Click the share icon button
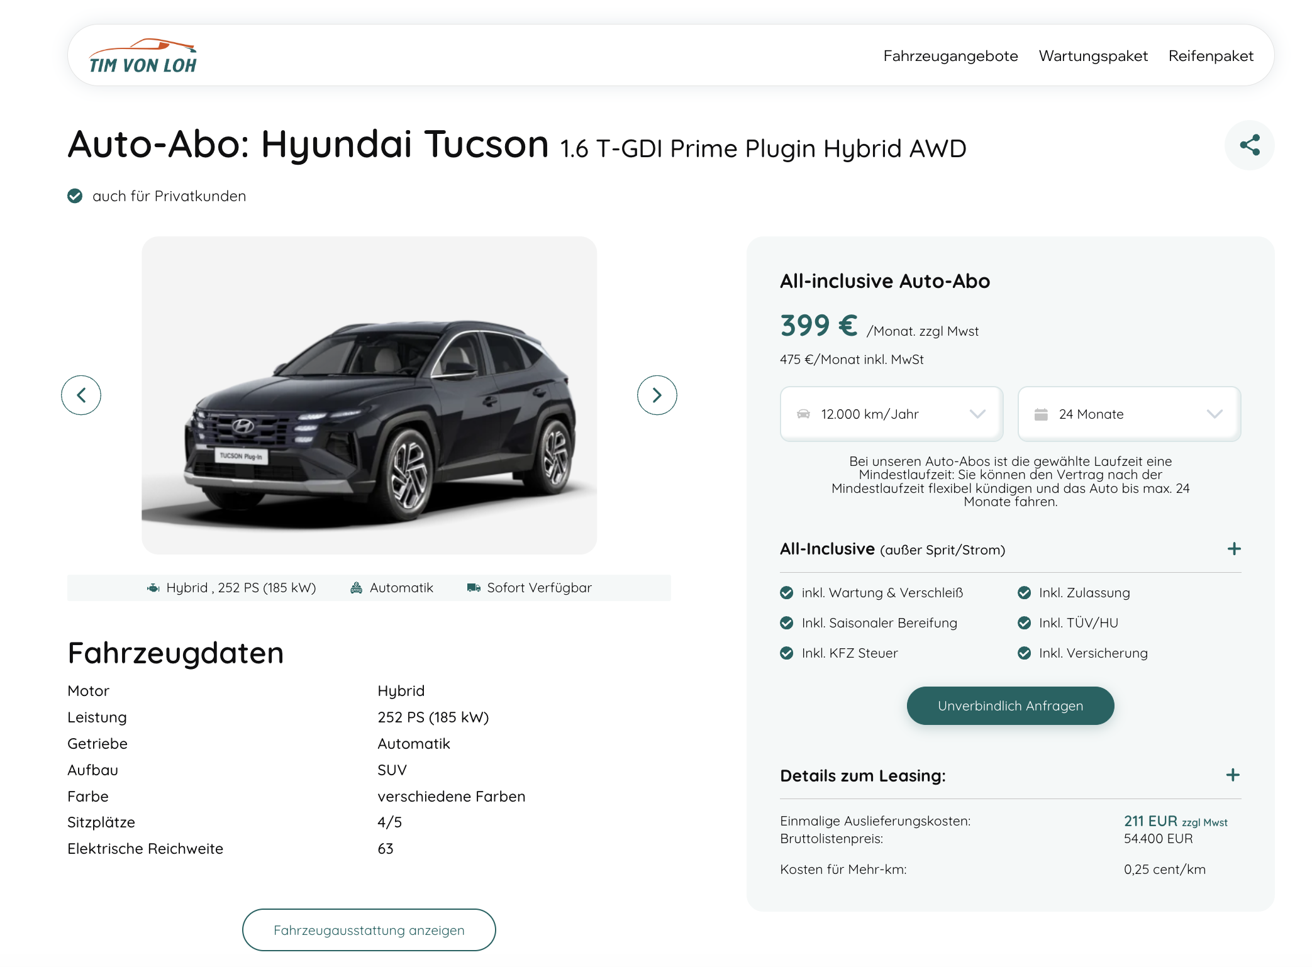This screenshot has height=967, width=1312. coord(1248,145)
